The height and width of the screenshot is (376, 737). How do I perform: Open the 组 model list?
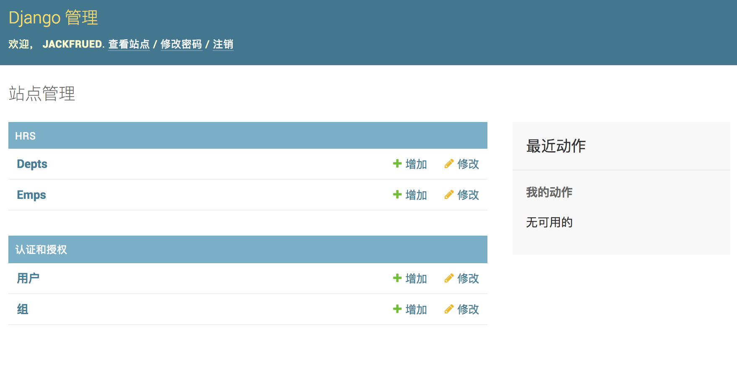pos(23,309)
